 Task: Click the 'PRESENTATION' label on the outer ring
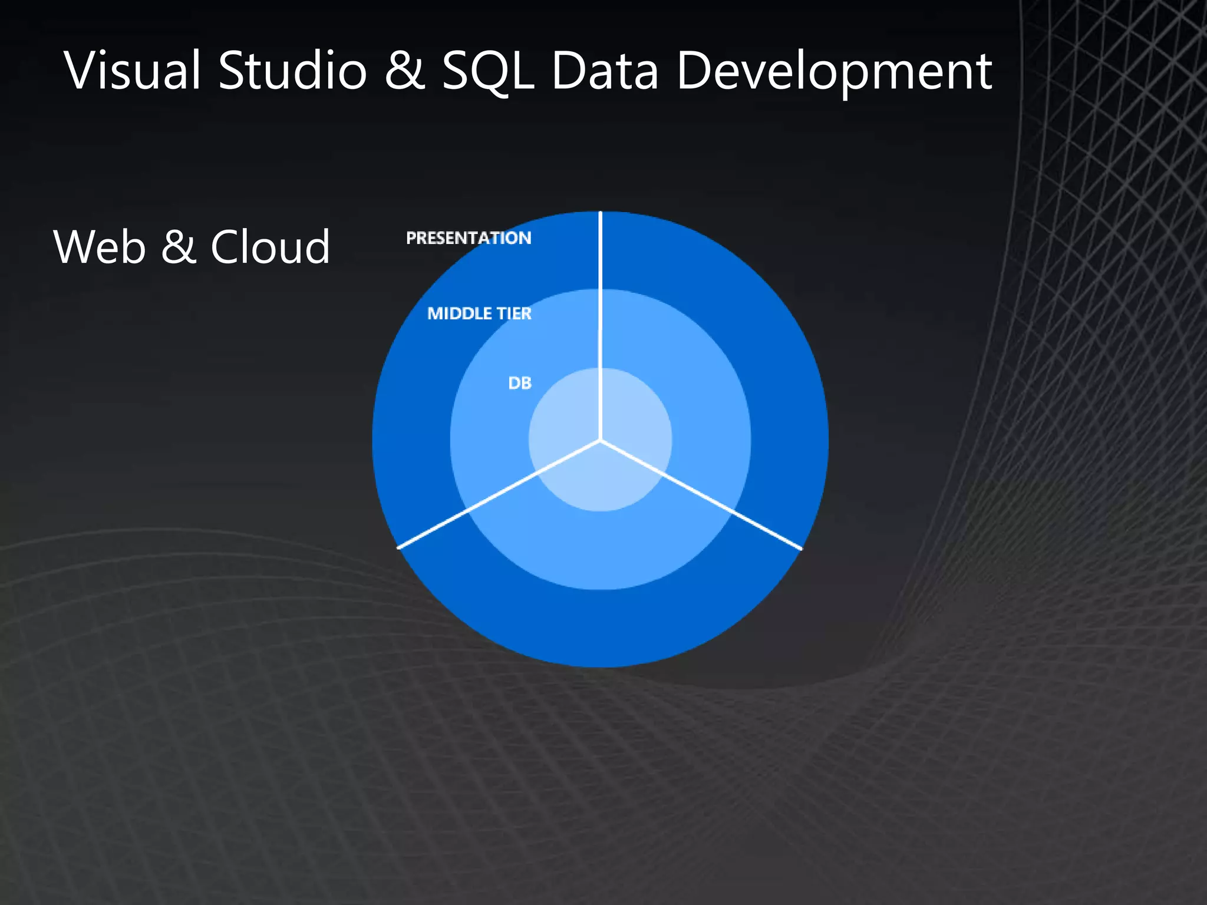[469, 238]
